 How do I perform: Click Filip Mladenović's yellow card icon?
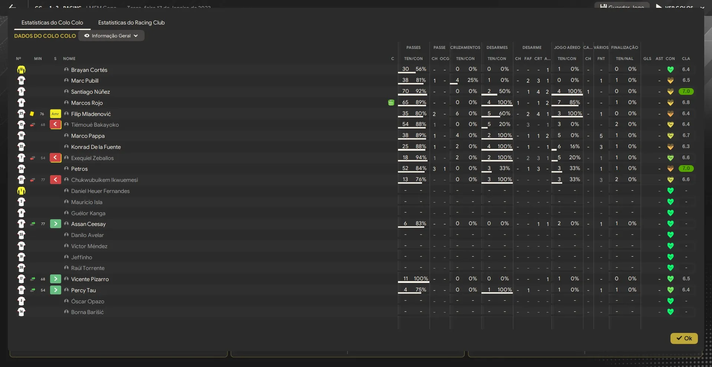coord(32,114)
